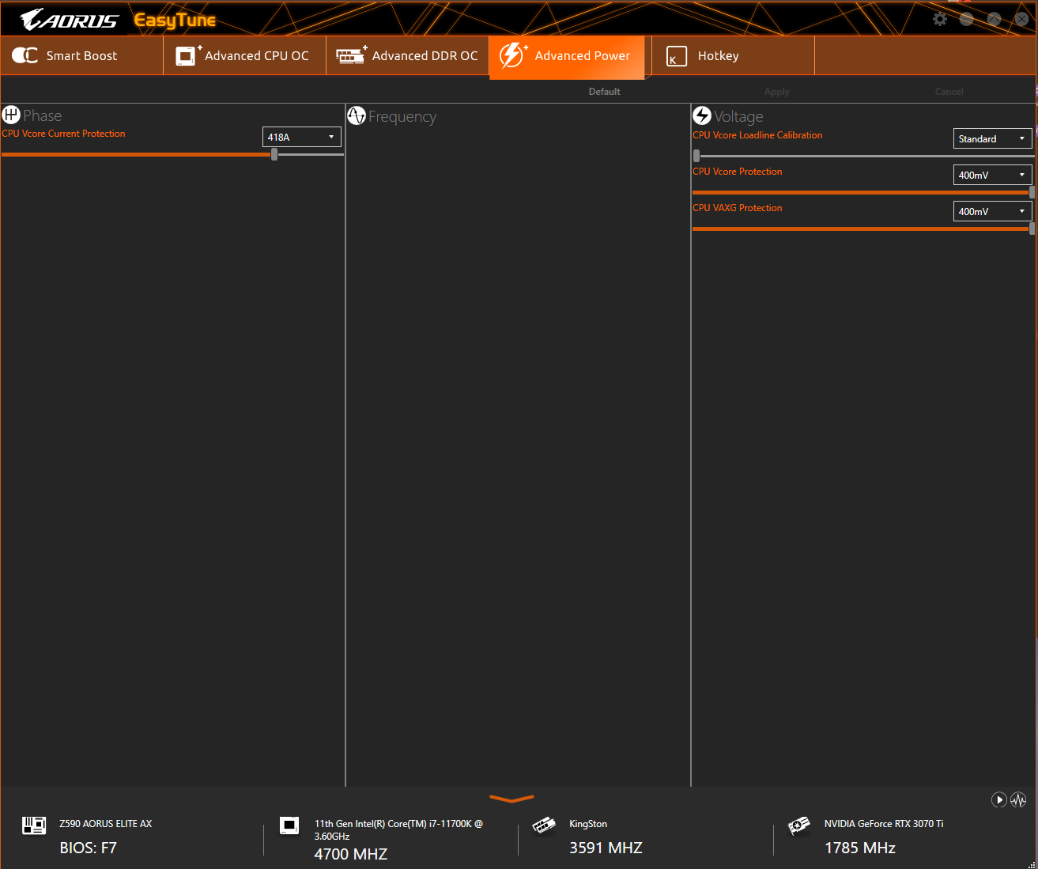Click the CPU Vcore Loadline Calibration label
The height and width of the screenshot is (869, 1038).
757,135
